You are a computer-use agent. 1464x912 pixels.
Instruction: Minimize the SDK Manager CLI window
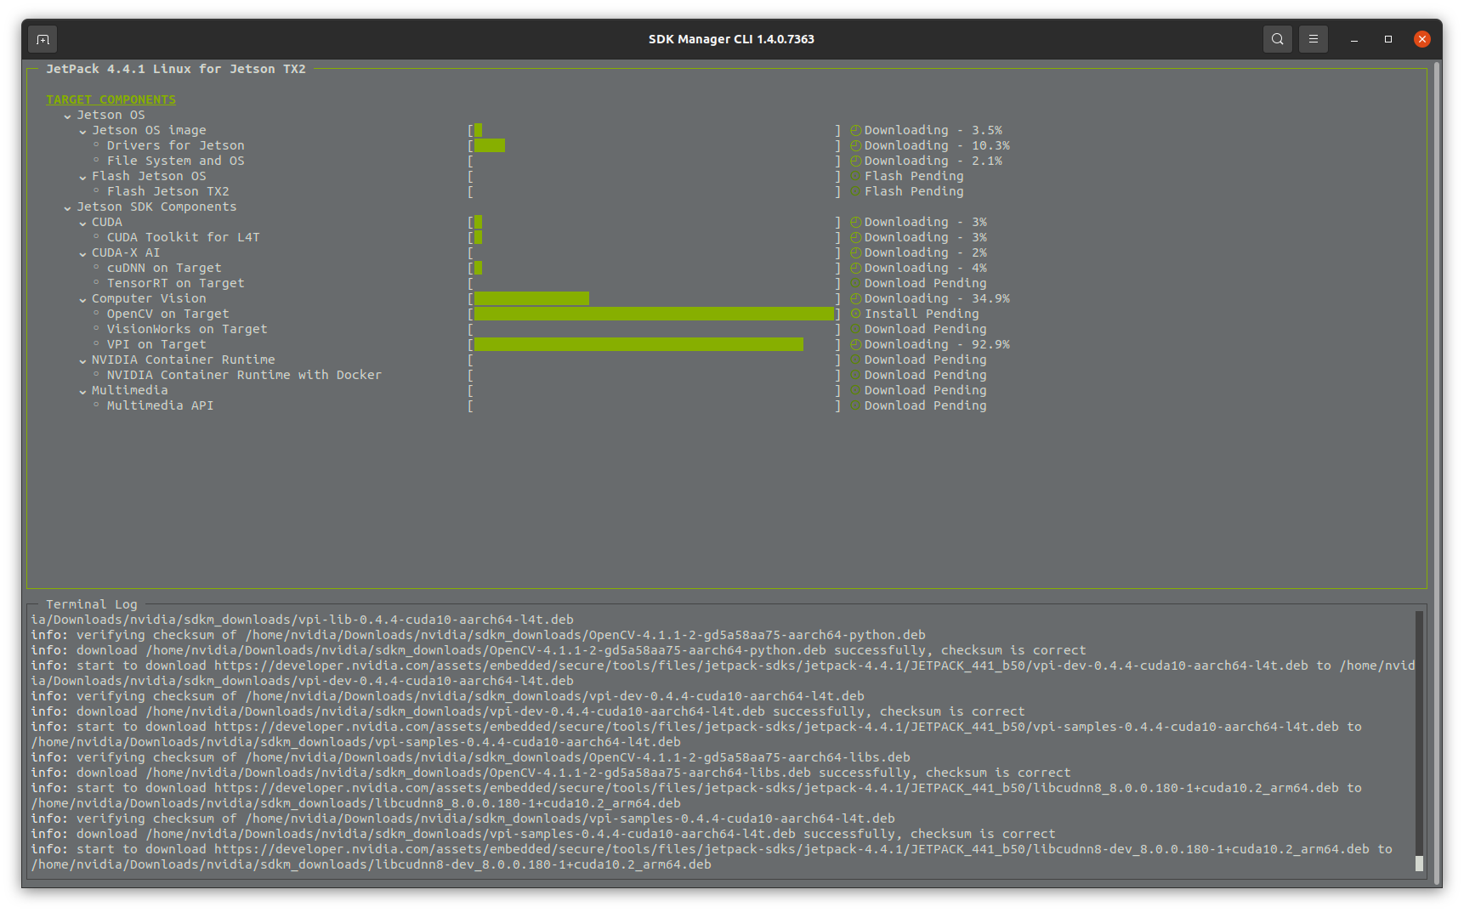tap(1353, 39)
